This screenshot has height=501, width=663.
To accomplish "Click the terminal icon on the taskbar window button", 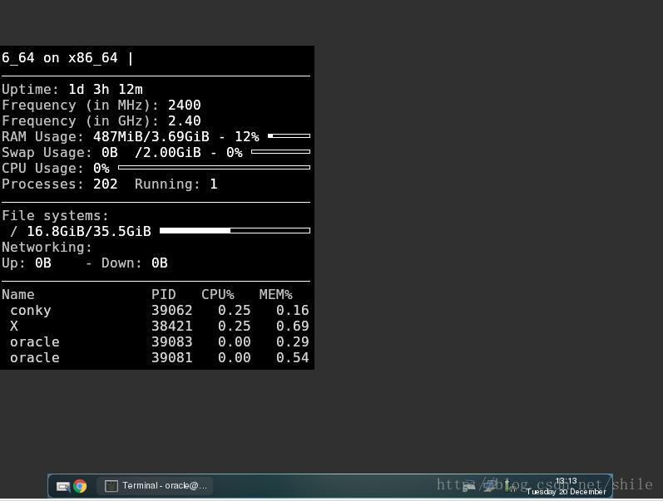I will click(111, 486).
